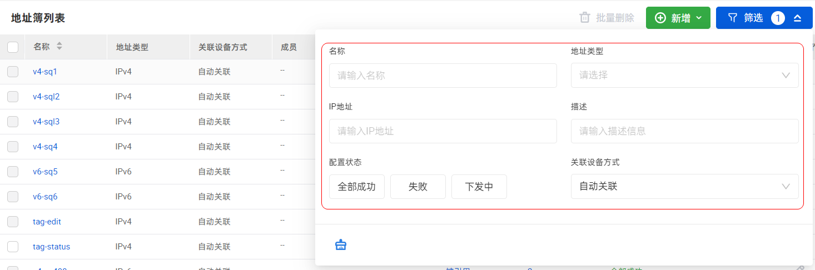Click the clear filters broom icon
Image resolution: width=815 pixels, height=270 pixels.
tap(341, 244)
